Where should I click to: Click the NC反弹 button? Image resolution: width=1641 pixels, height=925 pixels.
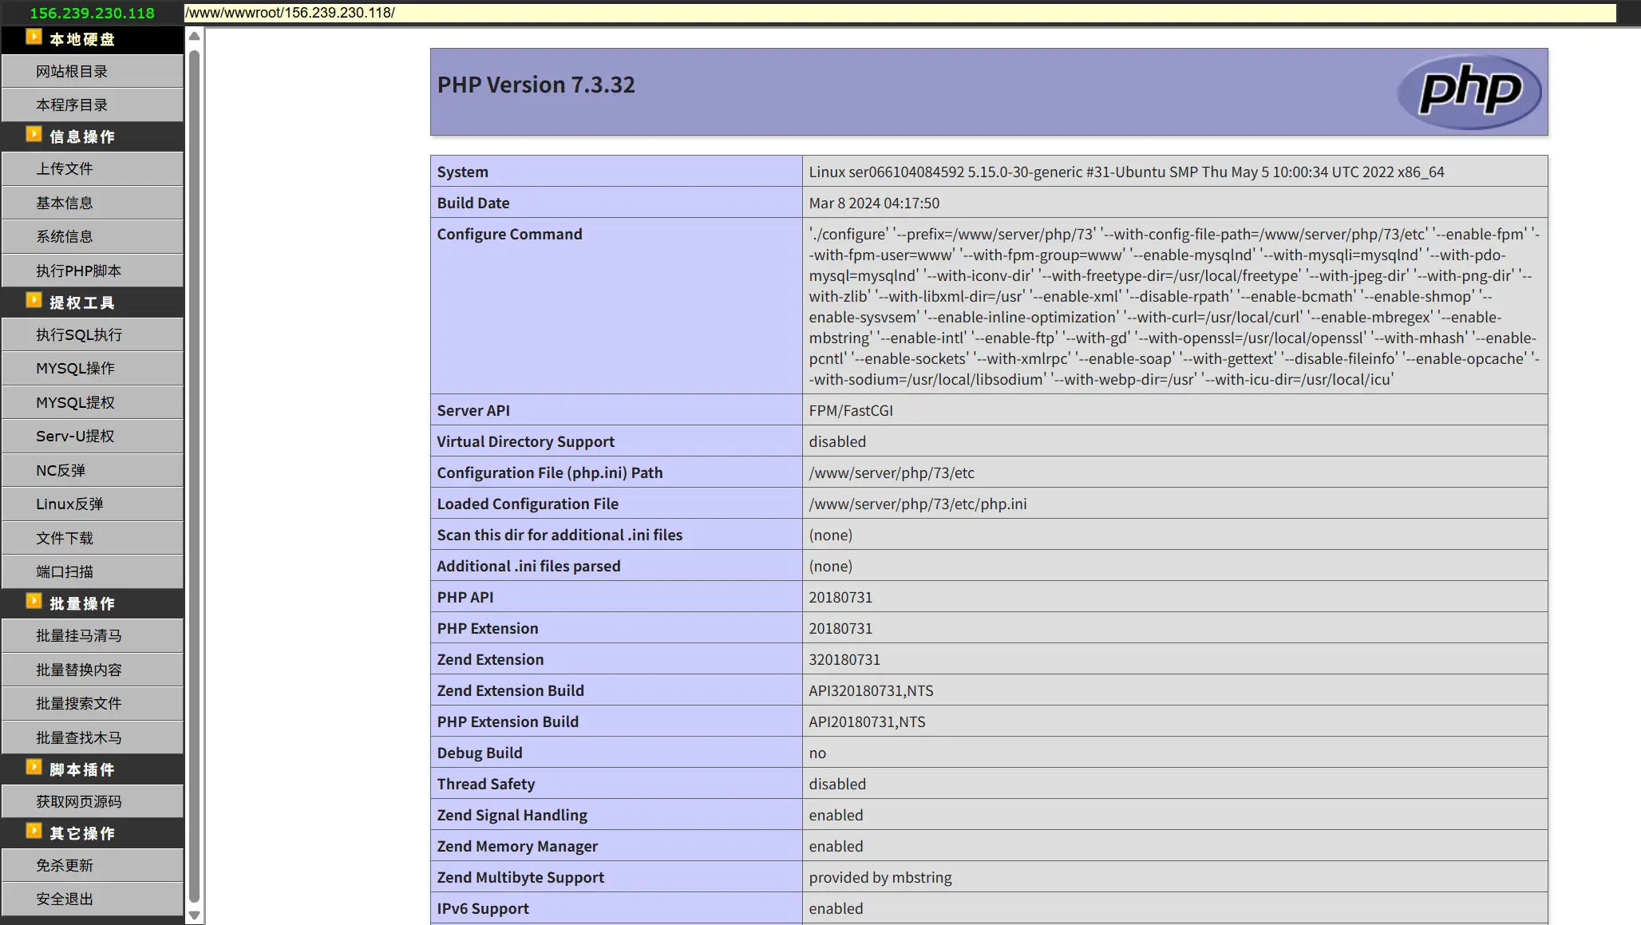click(x=93, y=471)
